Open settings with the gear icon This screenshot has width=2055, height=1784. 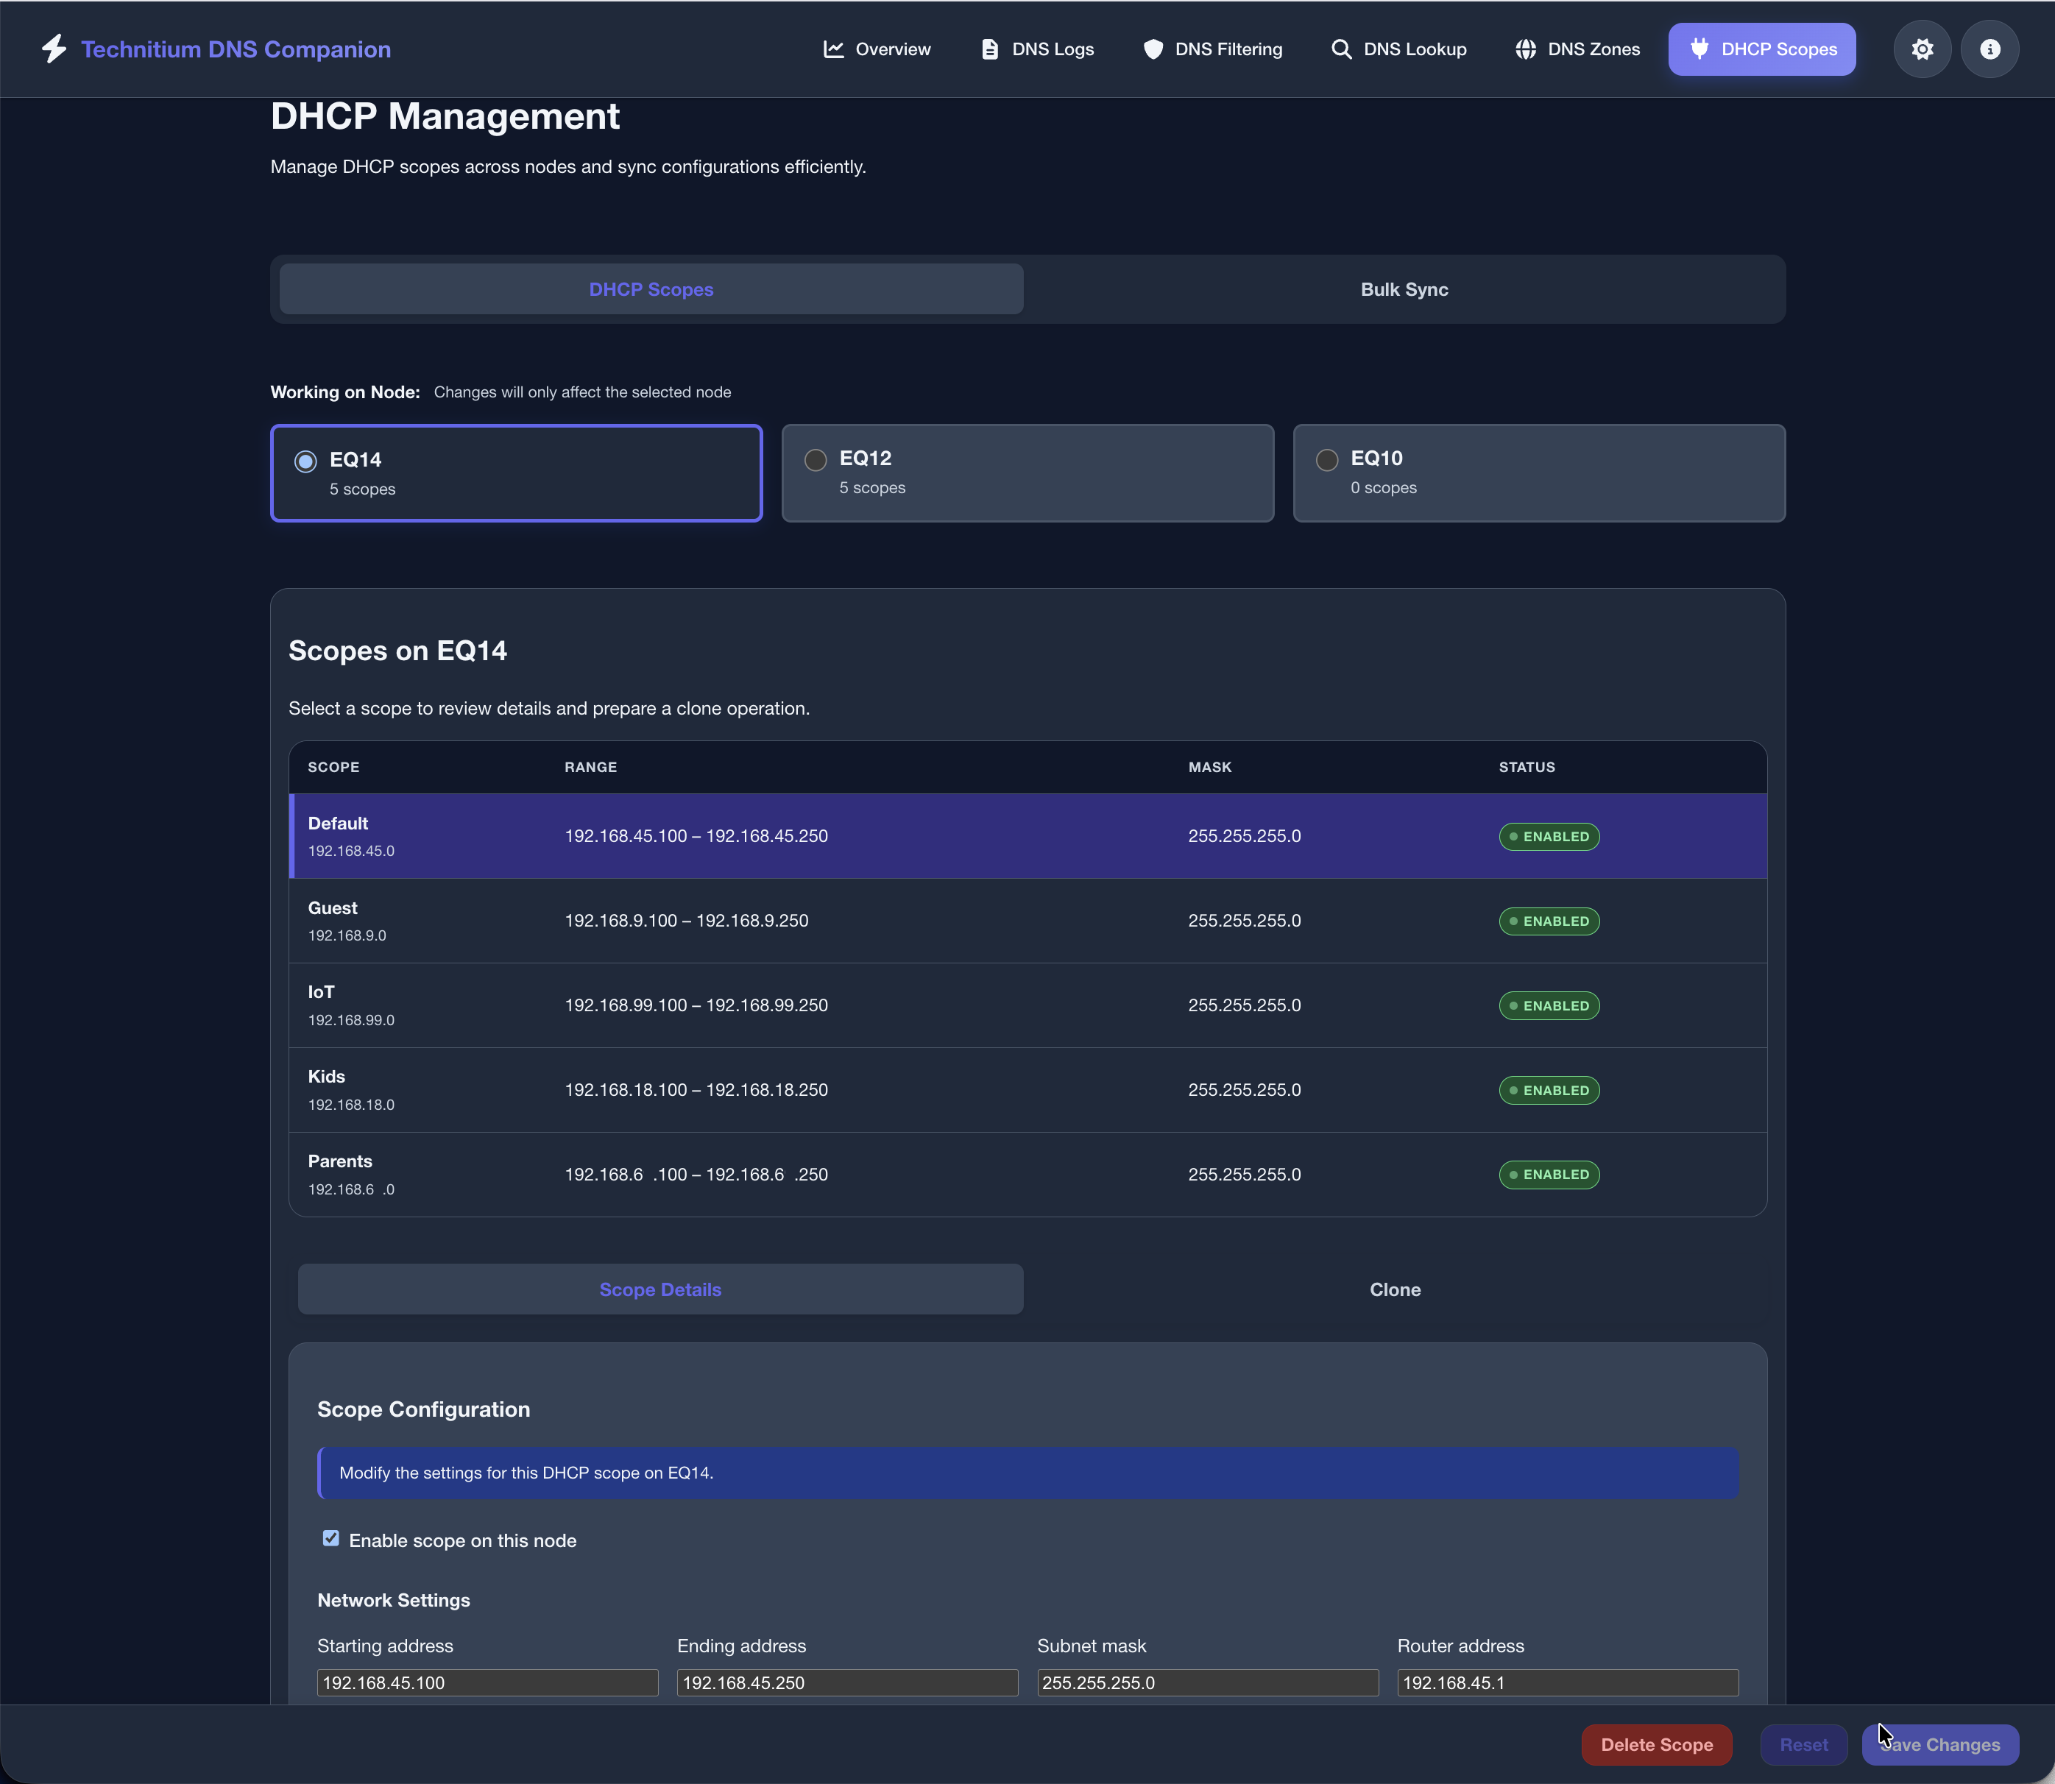point(1922,48)
